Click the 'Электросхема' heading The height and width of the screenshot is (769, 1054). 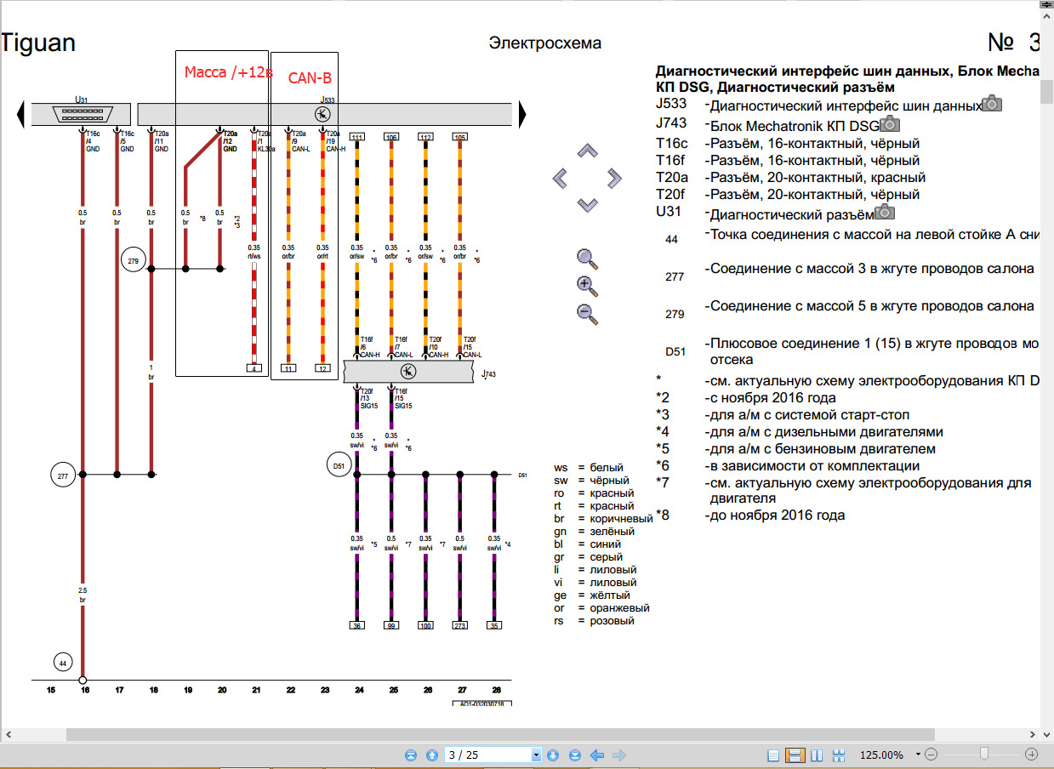click(x=544, y=43)
